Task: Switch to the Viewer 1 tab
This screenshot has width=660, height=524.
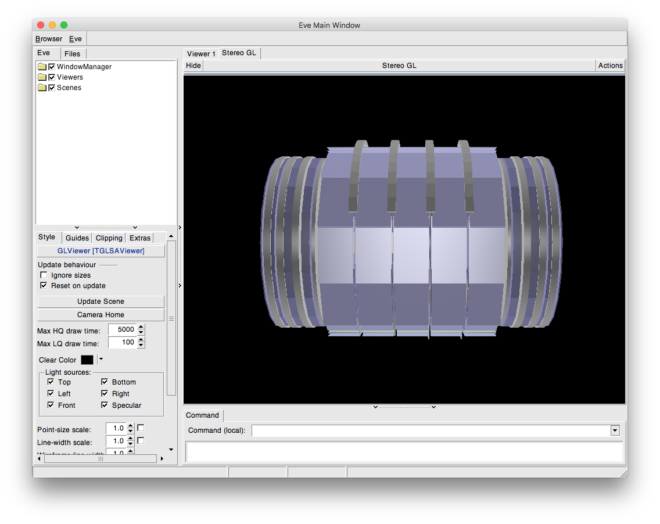Action: [x=201, y=53]
